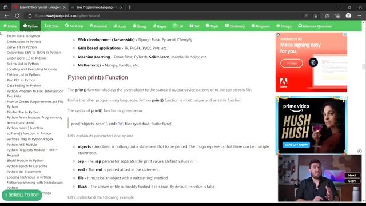Open the Collections icon
The height and width of the screenshot is (206, 366).
tap(337, 15)
